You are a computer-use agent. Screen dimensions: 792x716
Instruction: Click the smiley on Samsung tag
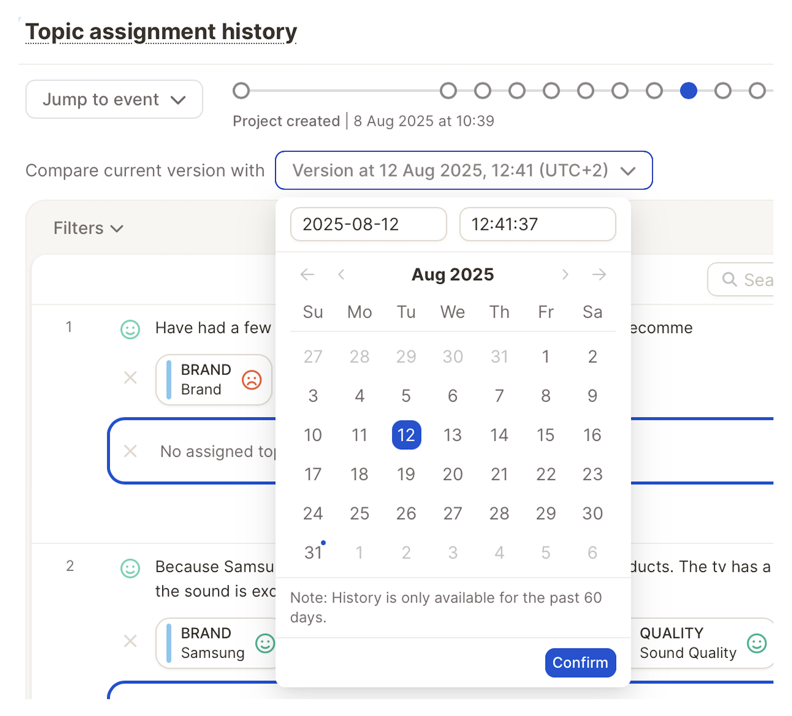[x=265, y=643]
